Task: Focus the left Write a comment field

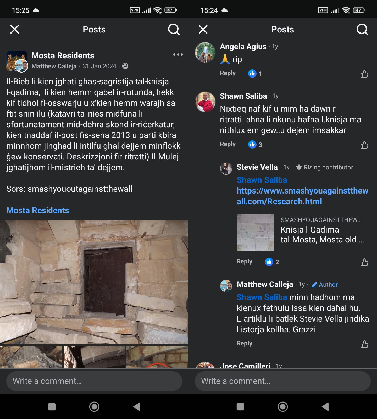Action: pos(94,381)
